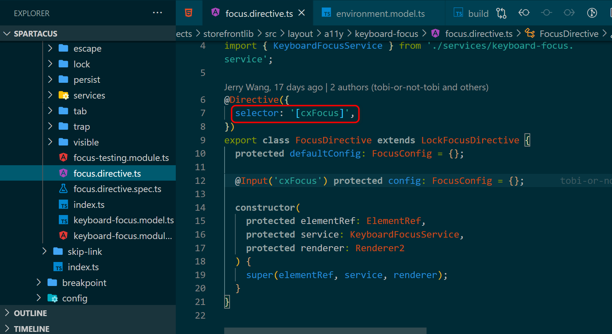
Task: Click the lock folder icon
Action: click(63, 64)
